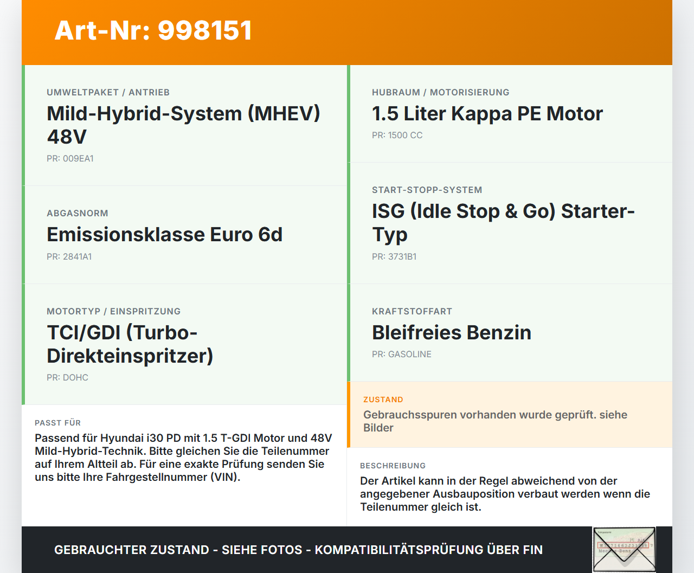The width and height of the screenshot is (694, 573).
Task: Select 'TCI/GDI (Turbo-Direkteinspritzer)' text
Action: [x=130, y=344]
